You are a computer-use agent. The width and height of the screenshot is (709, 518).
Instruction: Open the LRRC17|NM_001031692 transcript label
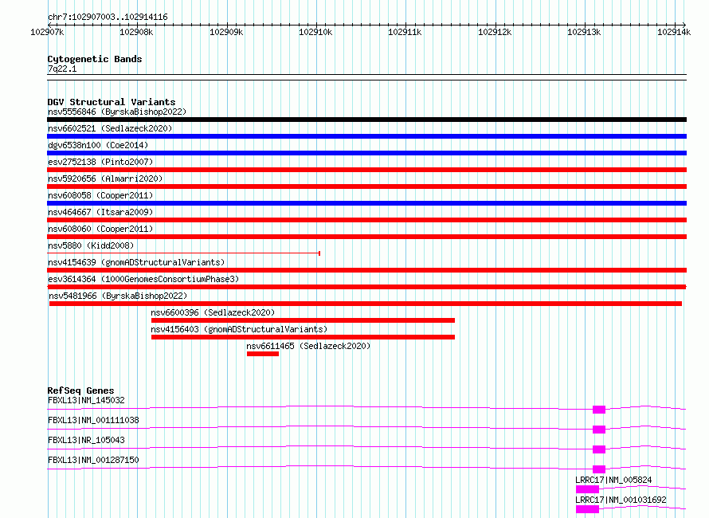(621, 500)
